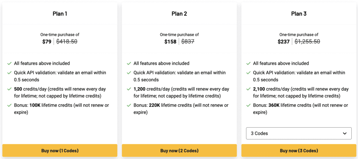This screenshot has width=358, height=159.
Task: Click checkmark beside Bonus 220K lifetime credits
Action: pyautogui.click(x=129, y=106)
